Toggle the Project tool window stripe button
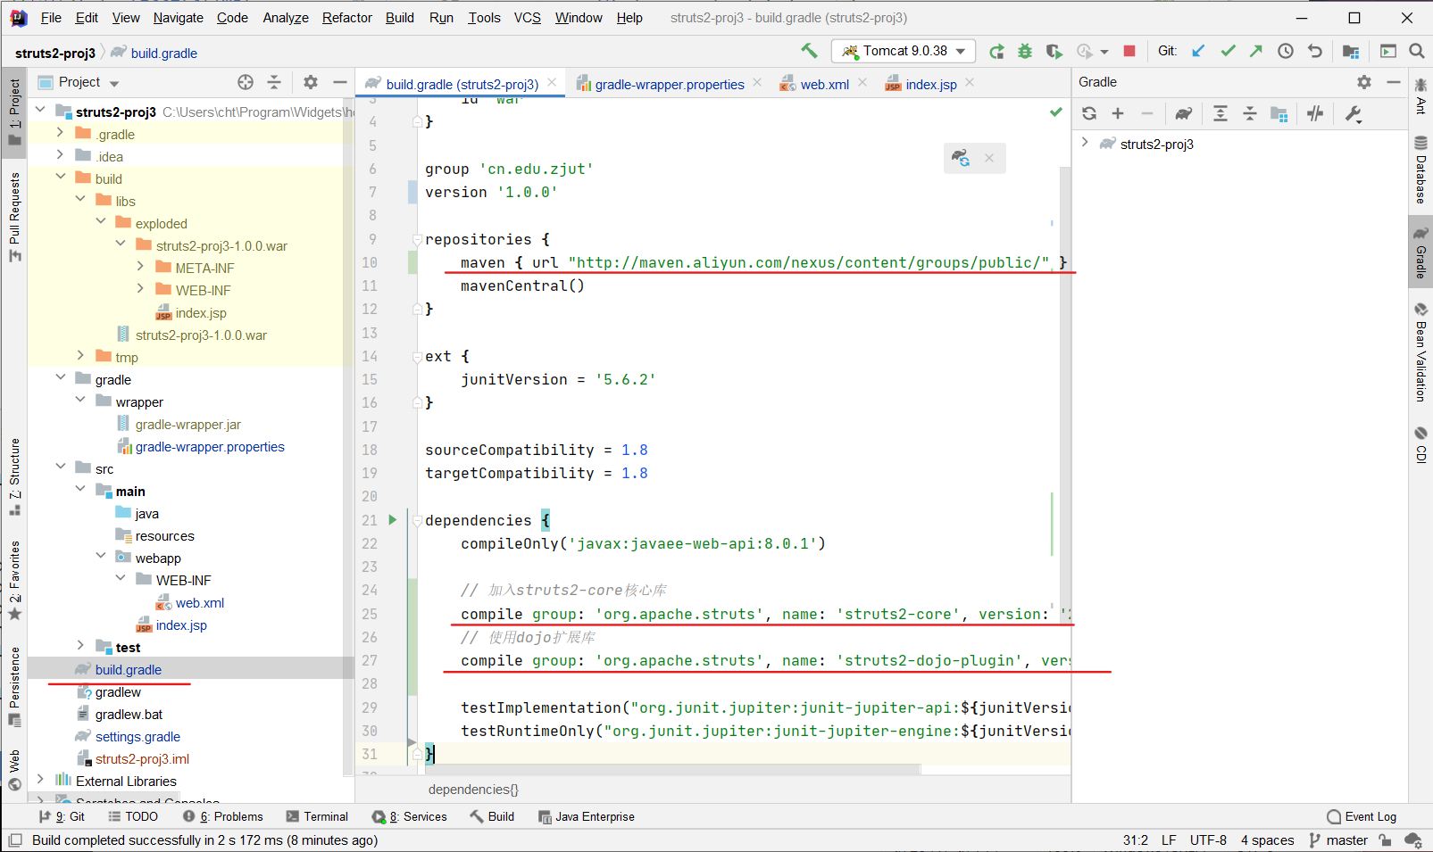Image resolution: width=1433 pixels, height=852 pixels. coord(14,112)
